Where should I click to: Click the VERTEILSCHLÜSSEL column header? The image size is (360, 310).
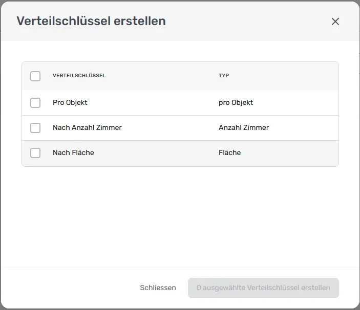tap(79, 76)
